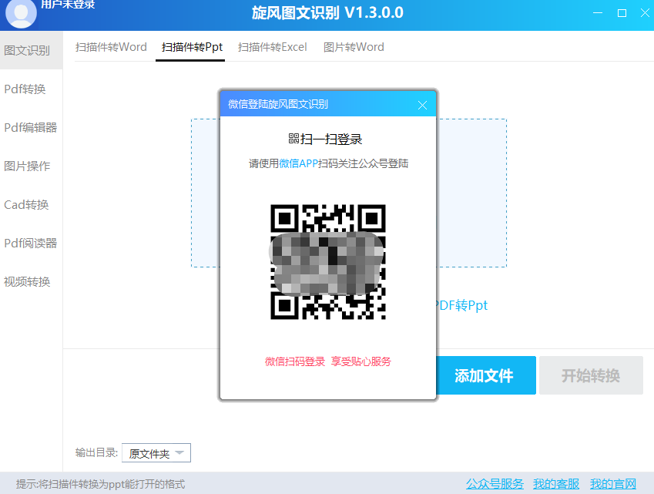Open the 视频转换 tool
Image resolution: width=654 pixels, height=494 pixels.
click(29, 281)
